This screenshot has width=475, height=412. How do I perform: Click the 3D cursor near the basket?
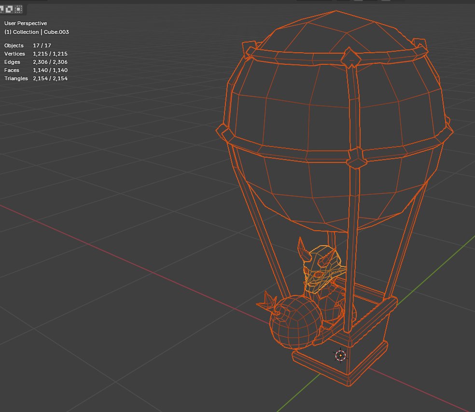tap(340, 355)
